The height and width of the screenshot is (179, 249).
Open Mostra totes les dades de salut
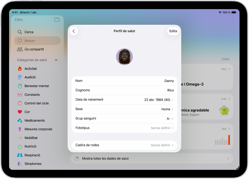(x=152, y=158)
